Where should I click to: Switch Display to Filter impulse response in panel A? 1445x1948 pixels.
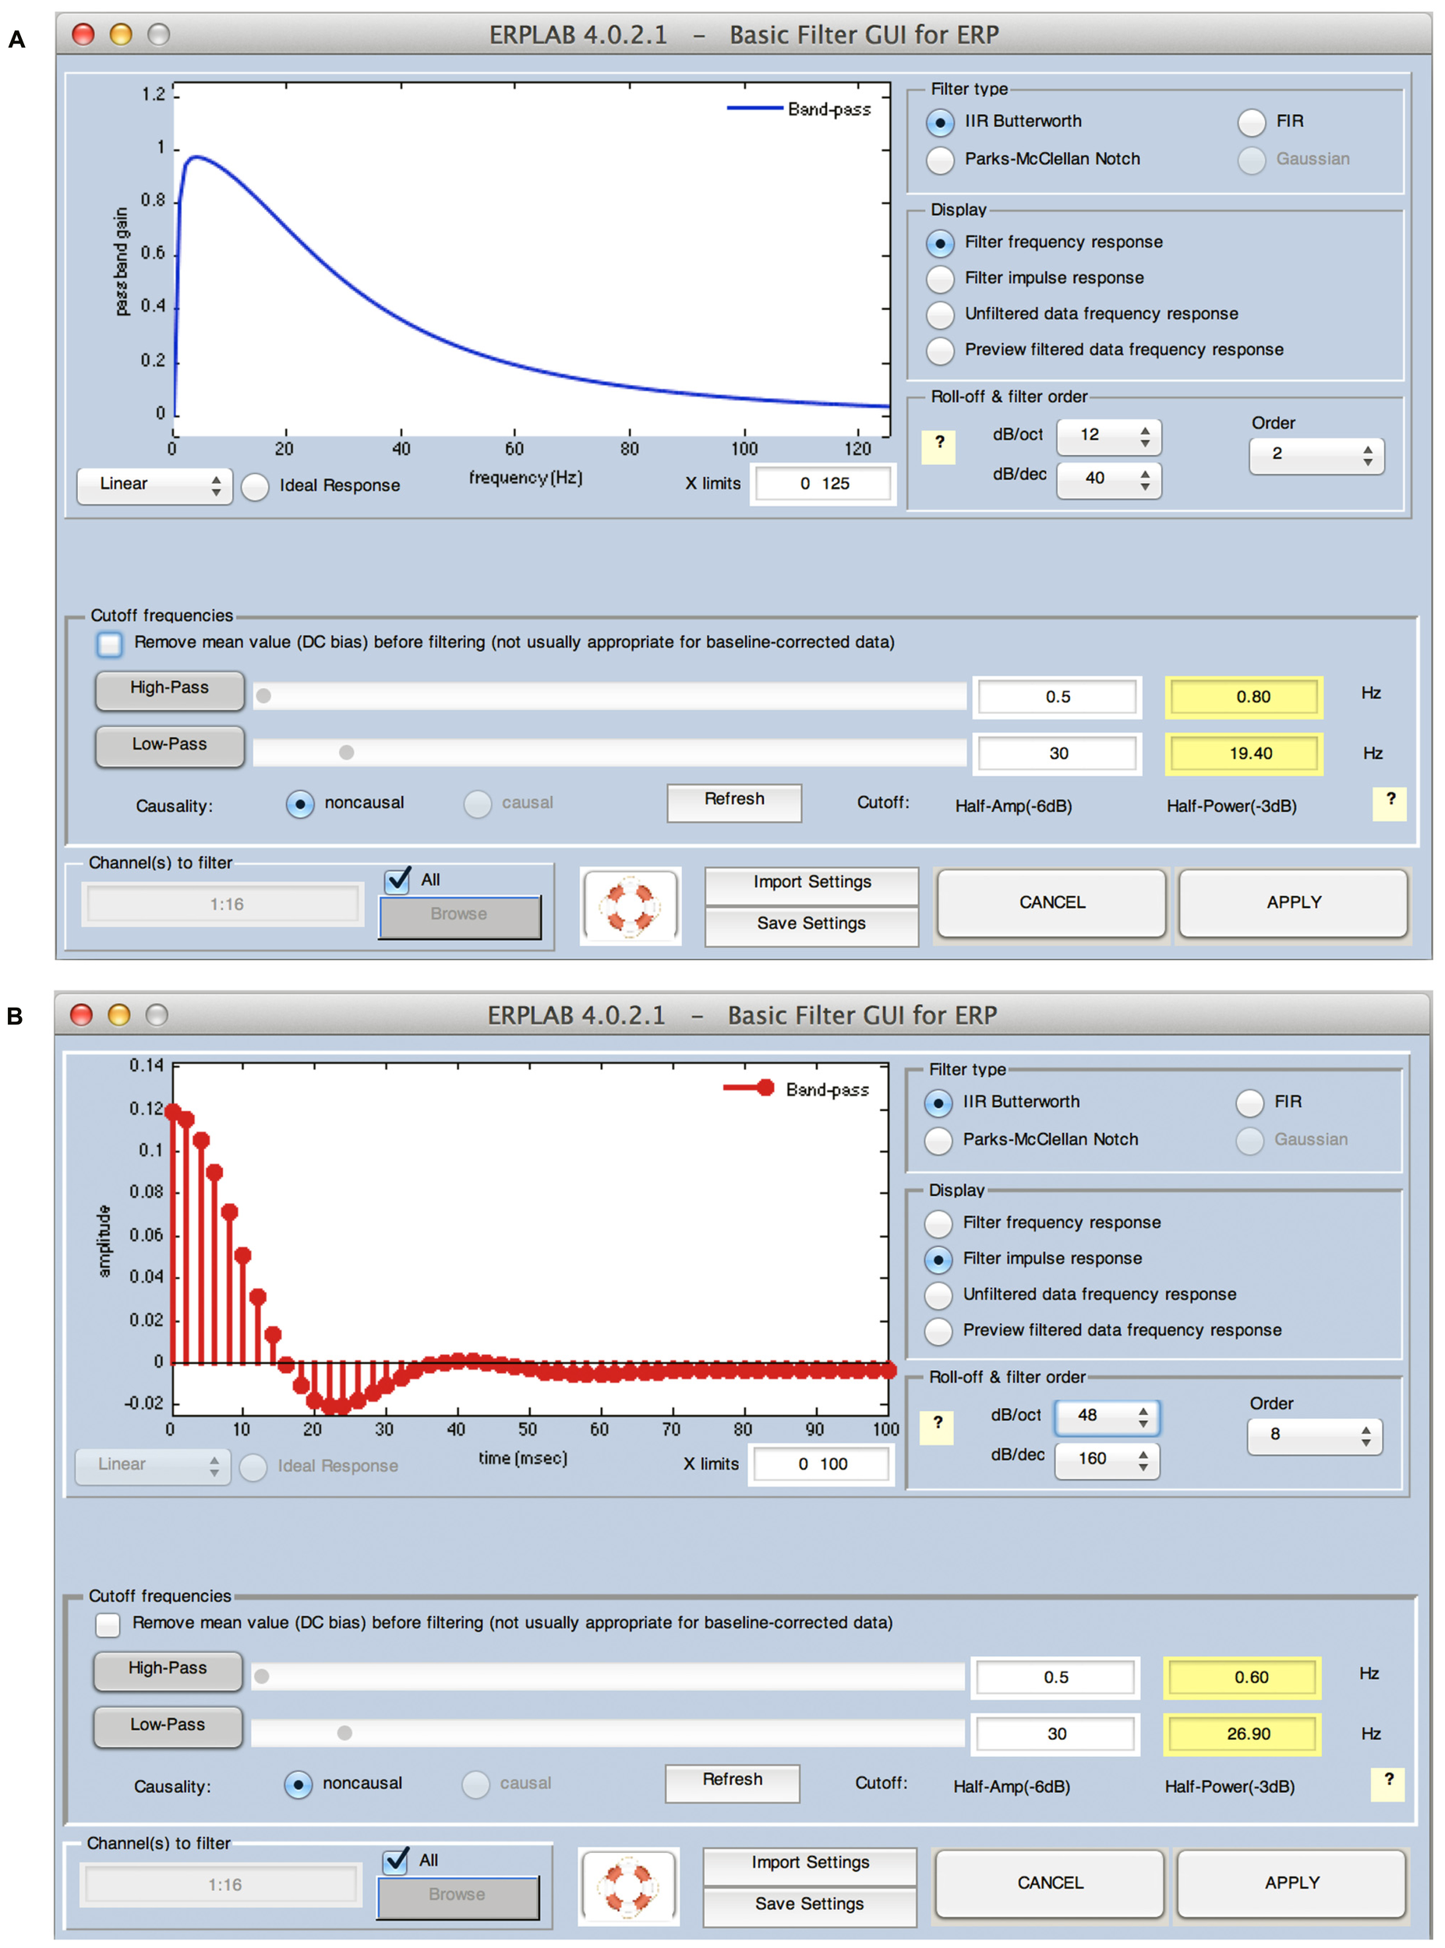(x=939, y=278)
